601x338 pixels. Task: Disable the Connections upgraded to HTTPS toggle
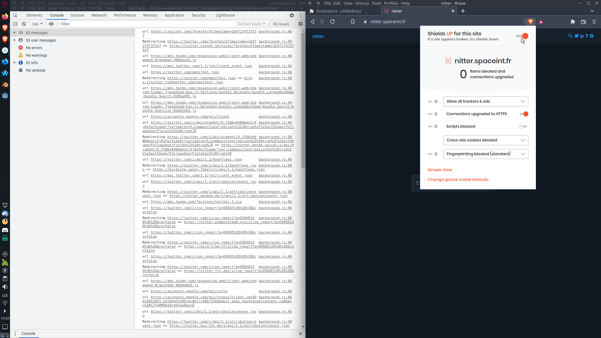[524, 114]
